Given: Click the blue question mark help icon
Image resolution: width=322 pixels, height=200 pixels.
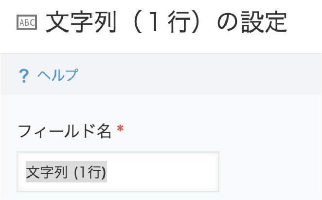Looking at the screenshot, I should pos(24,76).
